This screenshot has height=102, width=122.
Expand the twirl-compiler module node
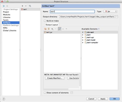[x=83, y=42]
